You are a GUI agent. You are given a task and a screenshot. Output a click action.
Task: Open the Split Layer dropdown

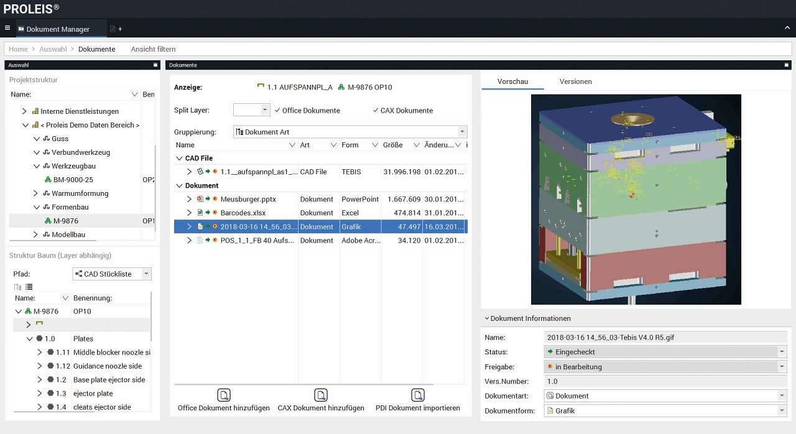coord(265,109)
